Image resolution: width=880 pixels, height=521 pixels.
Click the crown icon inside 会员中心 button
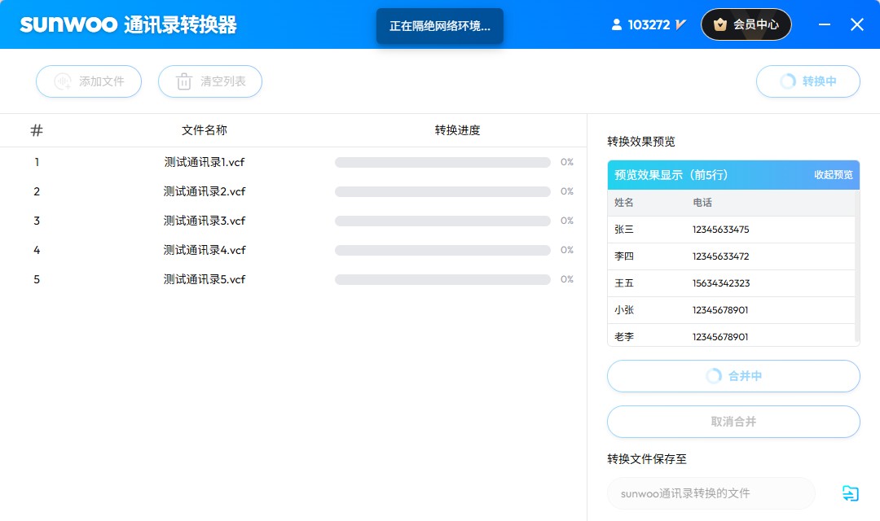720,24
